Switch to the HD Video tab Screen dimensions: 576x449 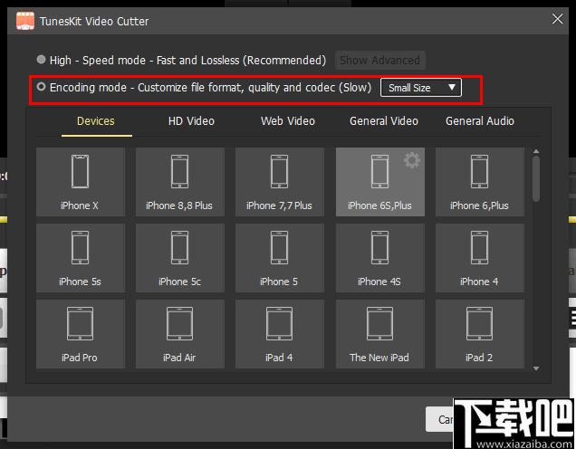click(x=191, y=121)
